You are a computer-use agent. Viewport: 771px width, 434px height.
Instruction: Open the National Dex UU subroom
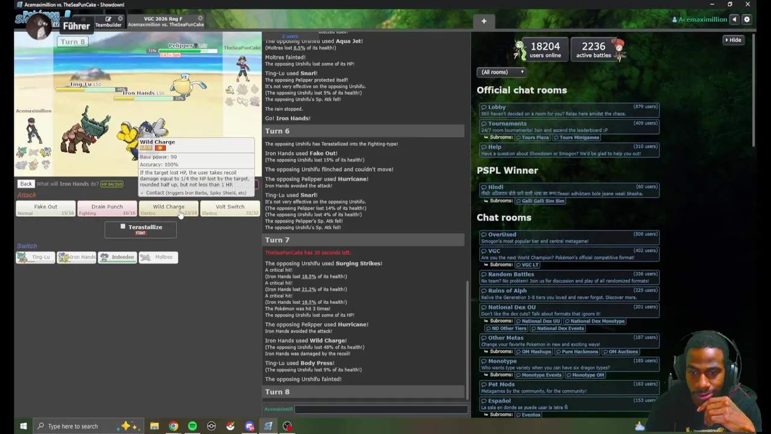point(537,321)
